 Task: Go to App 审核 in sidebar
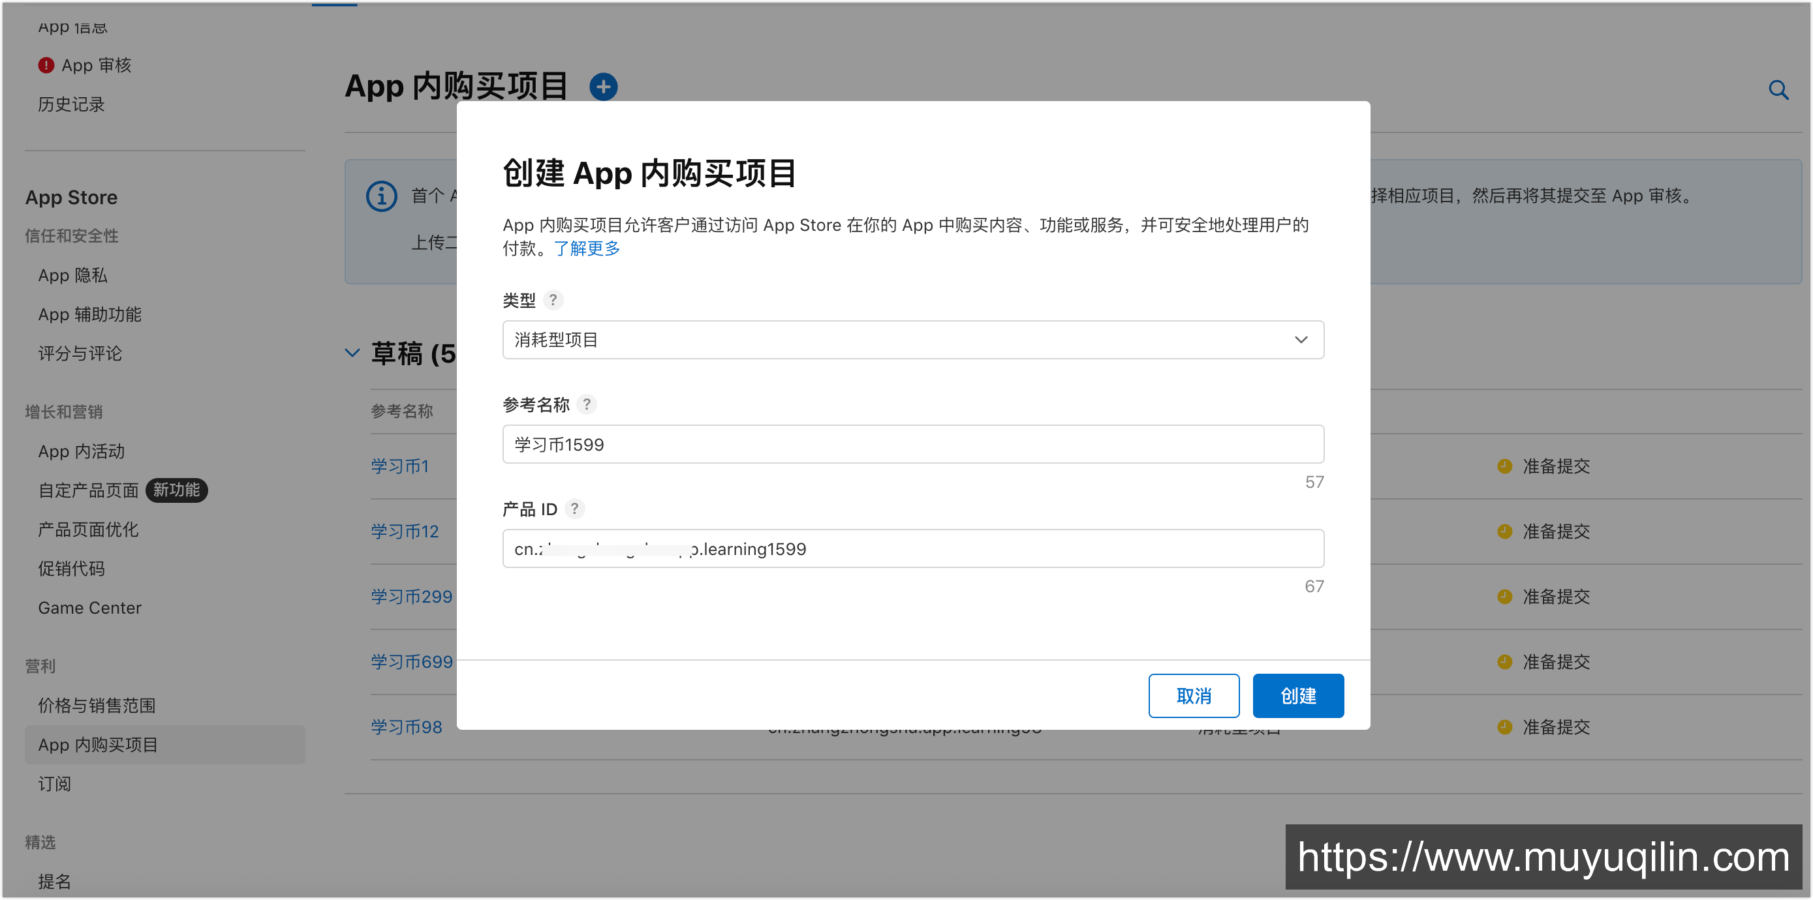(x=97, y=65)
